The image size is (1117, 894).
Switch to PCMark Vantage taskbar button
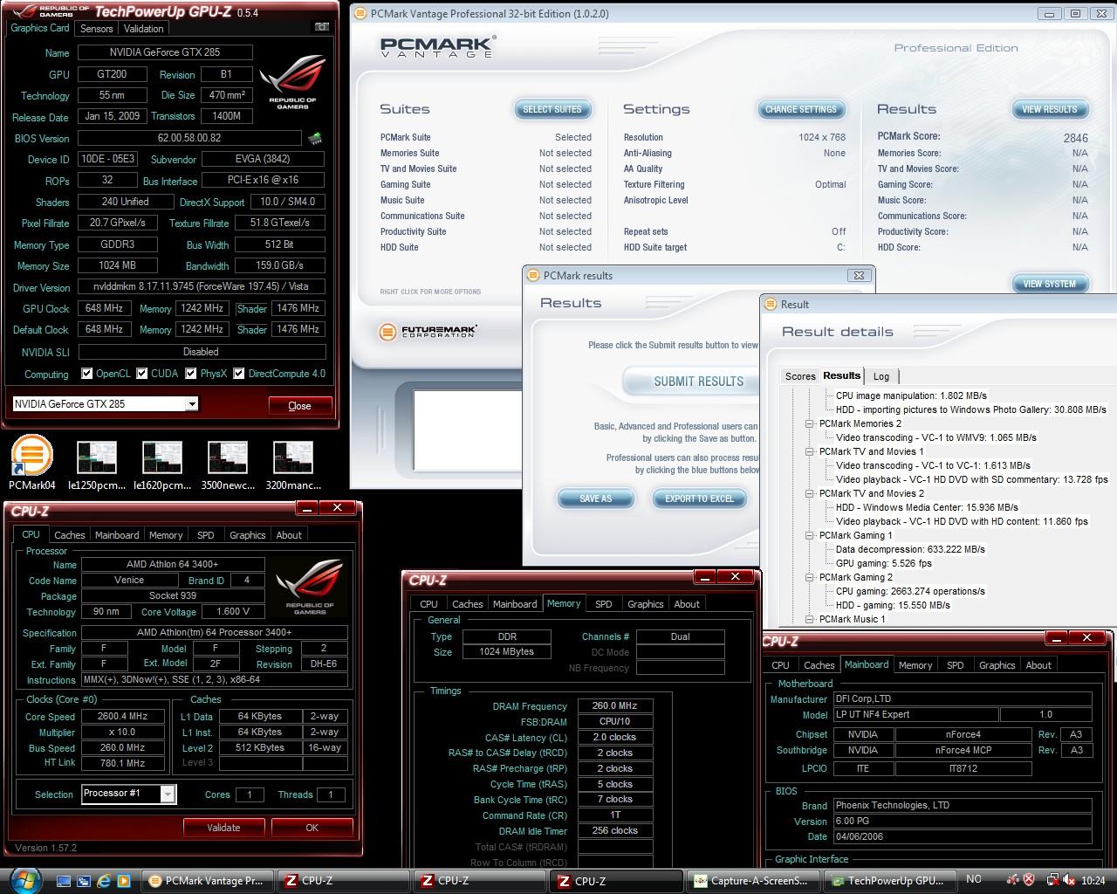(206, 881)
